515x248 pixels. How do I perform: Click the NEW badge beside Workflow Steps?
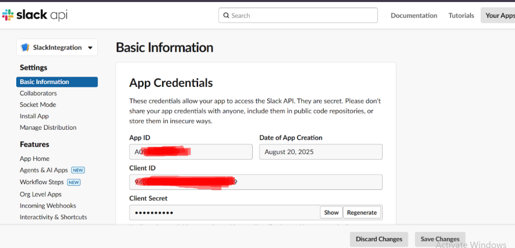[74, 182]
